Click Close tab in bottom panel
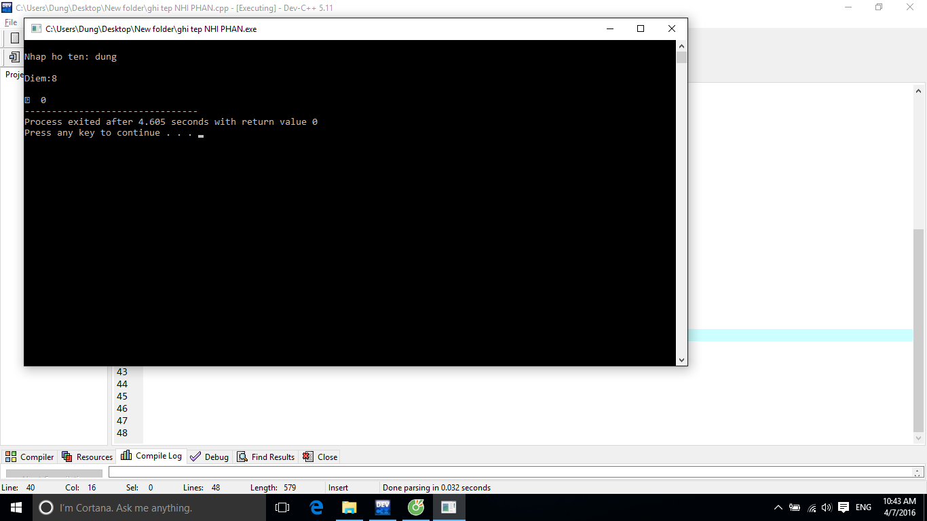Image resolution: width=927 pixels, height=521 pixels. [320, 457]
